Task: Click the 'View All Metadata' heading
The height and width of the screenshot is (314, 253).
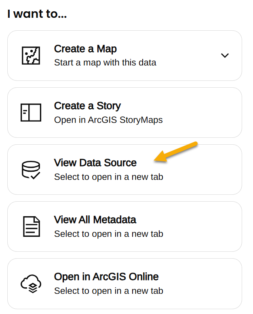Action: pyautogui.click(x=95, y=220)
